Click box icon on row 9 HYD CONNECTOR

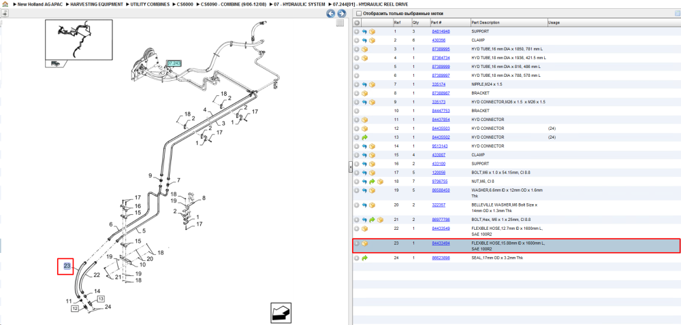coord(373,102)
